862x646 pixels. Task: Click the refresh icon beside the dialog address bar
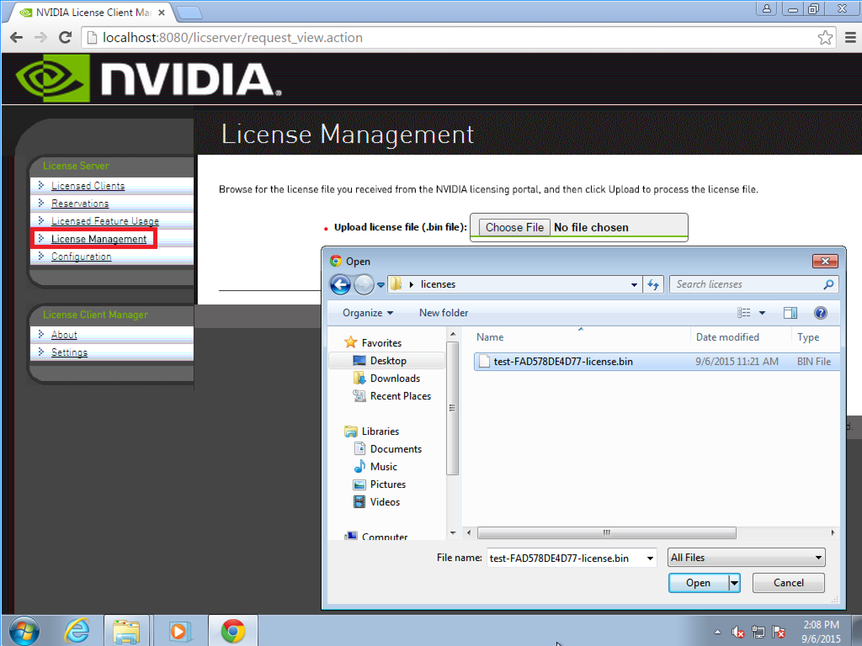(x=653, y=284)
